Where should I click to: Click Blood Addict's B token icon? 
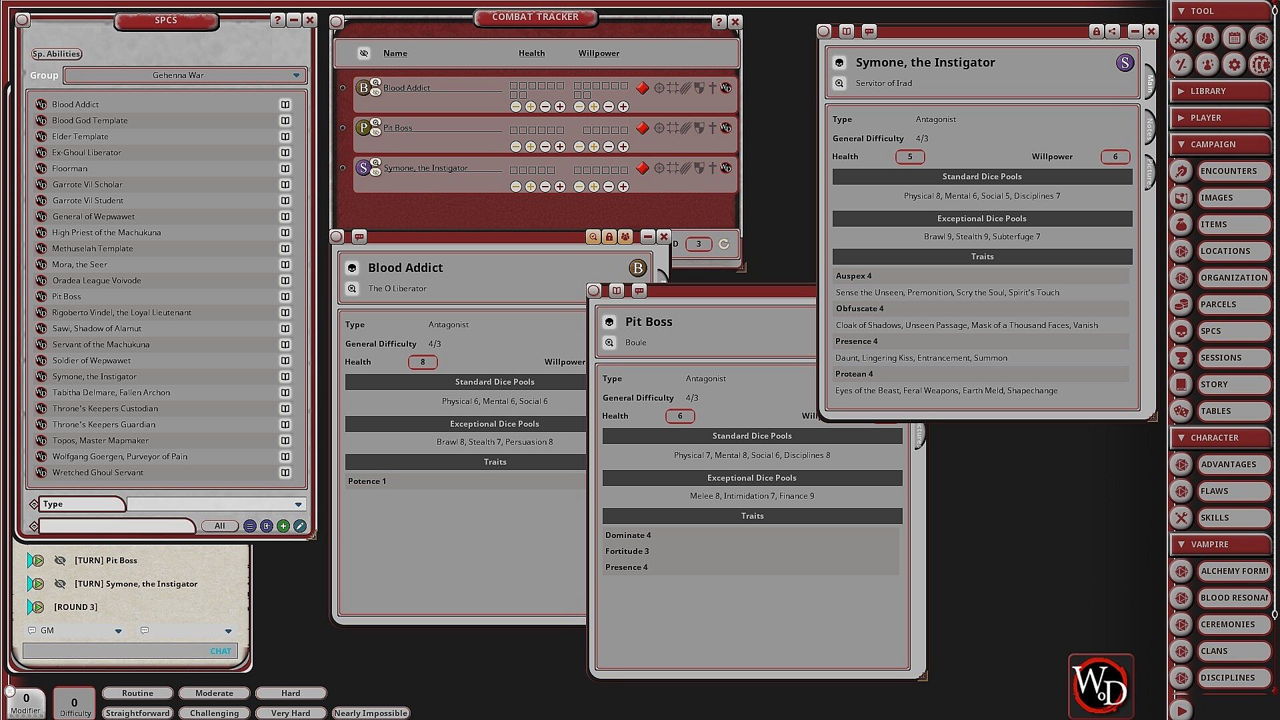363,87
